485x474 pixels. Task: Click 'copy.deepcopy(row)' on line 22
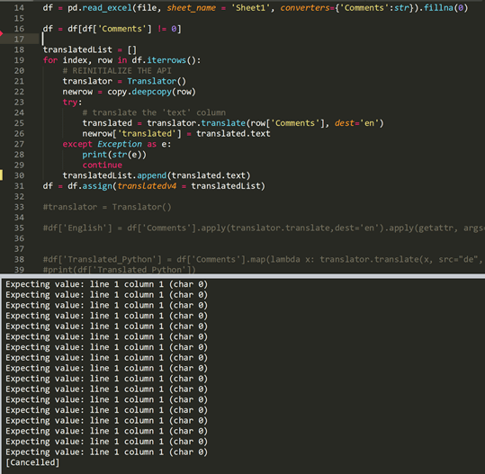coord(151,92)
